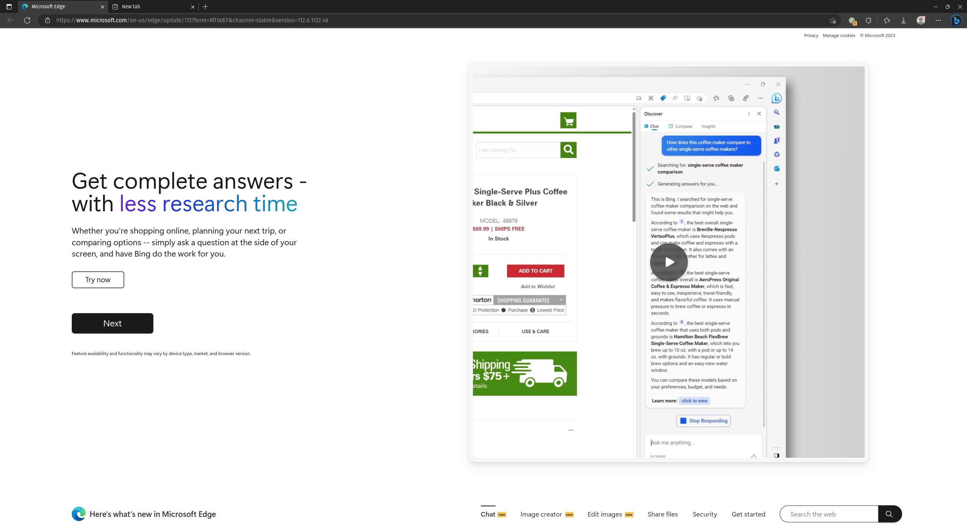Add this page to favorites star
This screenshot has height=532, width=967.
coord(833,20)
